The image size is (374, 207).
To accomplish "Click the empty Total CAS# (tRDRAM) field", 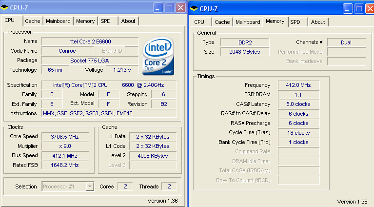I will click(298, 171).
